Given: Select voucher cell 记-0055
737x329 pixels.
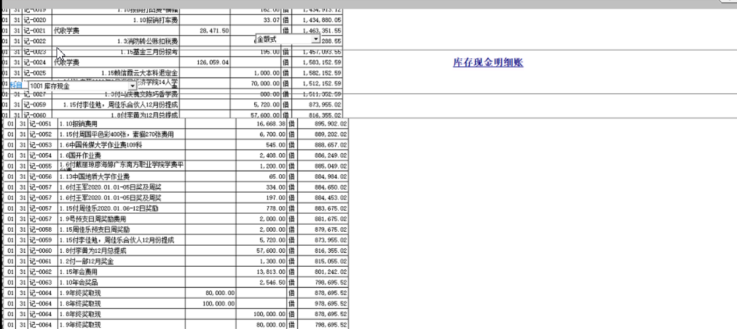Looking at the screenshot, I should 42,166.
